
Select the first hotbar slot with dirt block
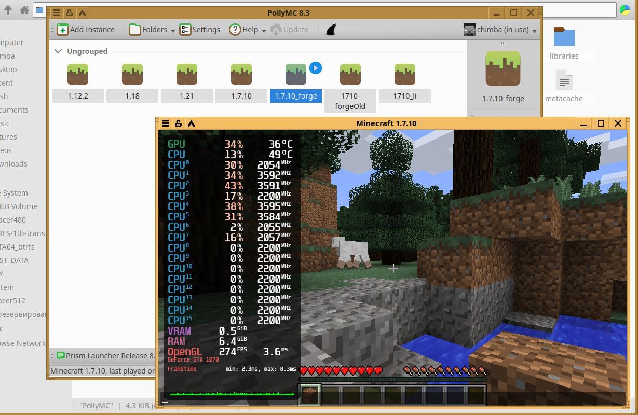[310, 395]
